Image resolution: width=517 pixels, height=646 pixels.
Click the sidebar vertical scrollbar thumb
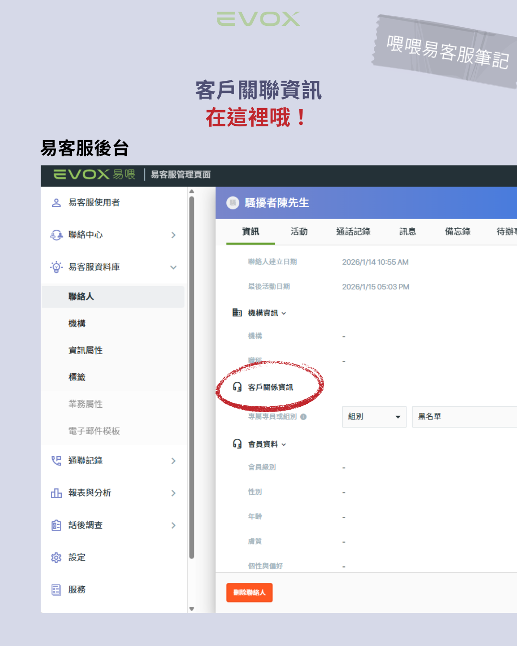point(191,377)
